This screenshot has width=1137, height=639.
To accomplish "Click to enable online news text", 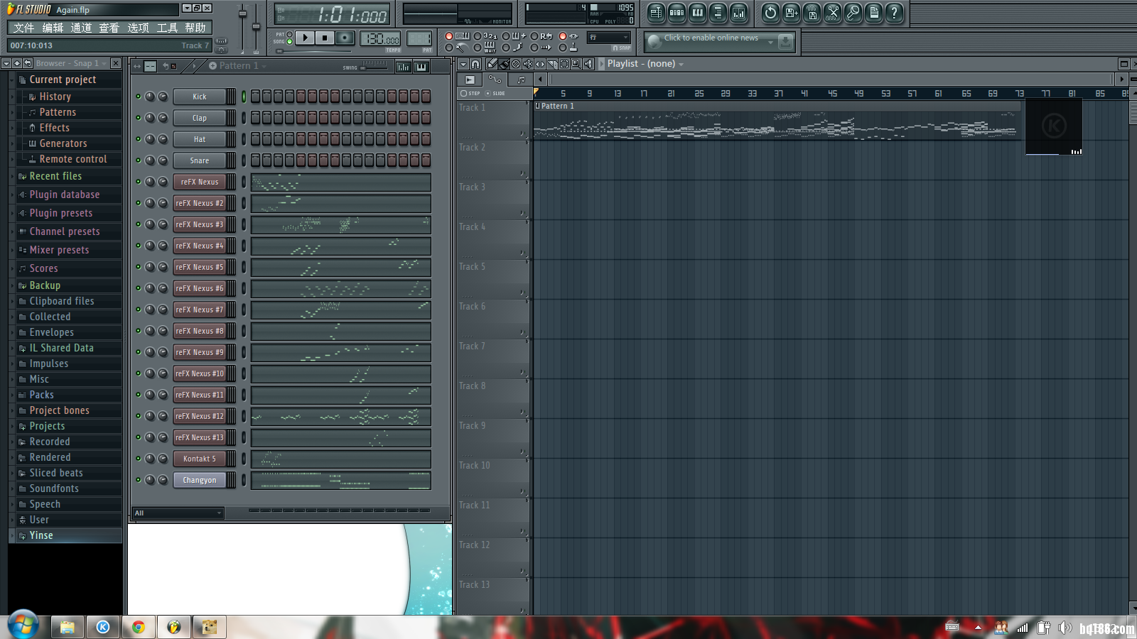I will tap(711, 38).
